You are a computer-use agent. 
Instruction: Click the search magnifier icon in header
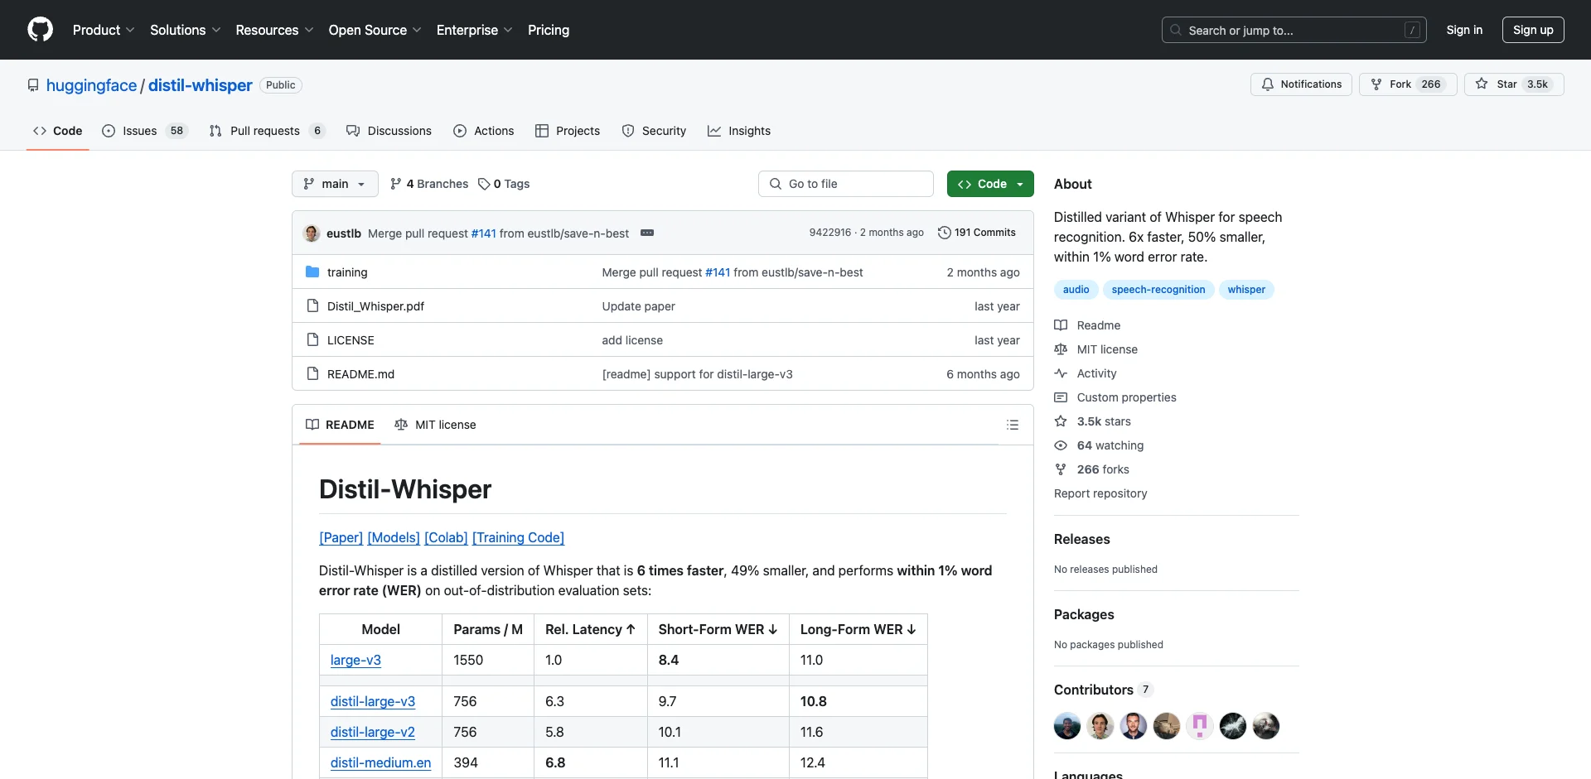[x=1176, y=30]
